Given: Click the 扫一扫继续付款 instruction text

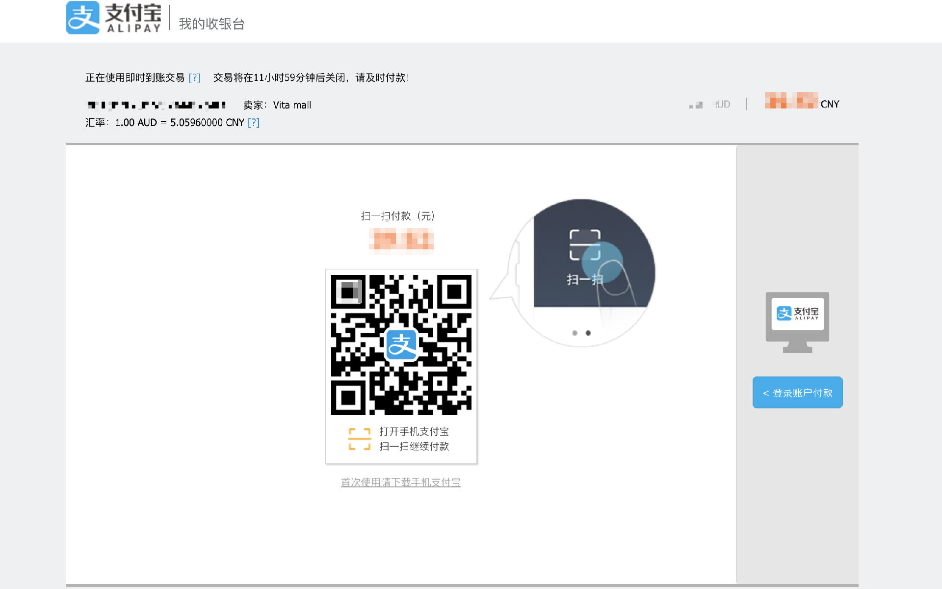Looking at the screenshot, I should (414, 446).
